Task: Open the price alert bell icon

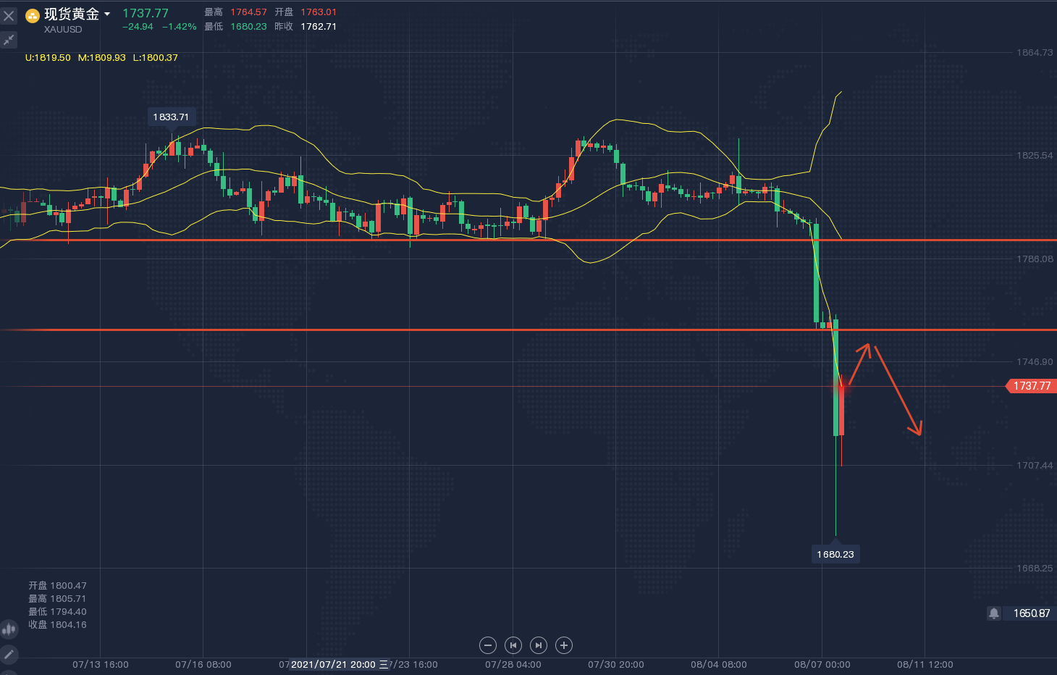Action: pos(994,613)
